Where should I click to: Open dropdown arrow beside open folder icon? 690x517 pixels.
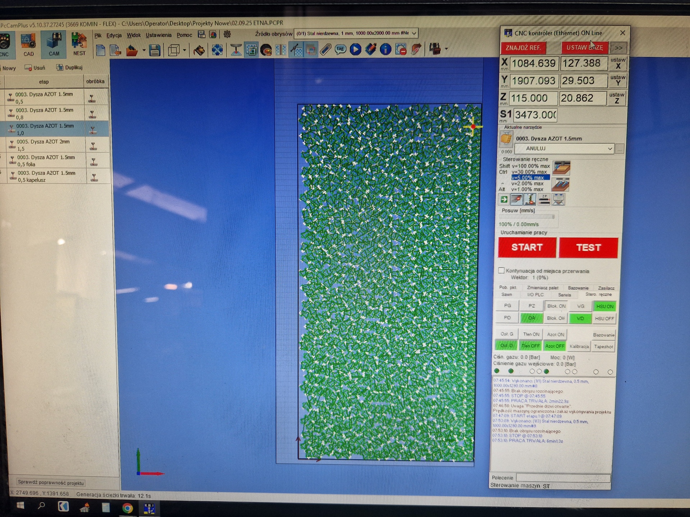144,51
